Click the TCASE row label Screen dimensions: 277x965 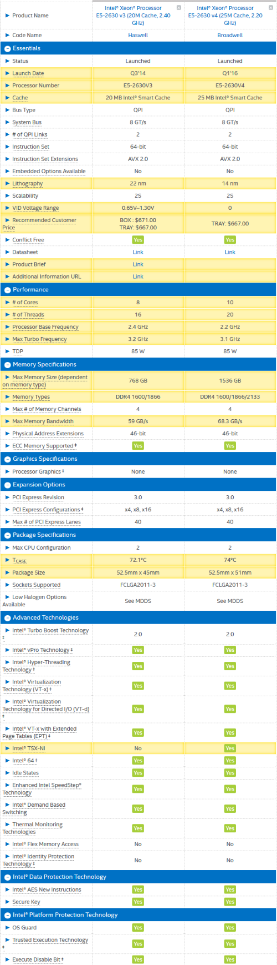(19, 560)
